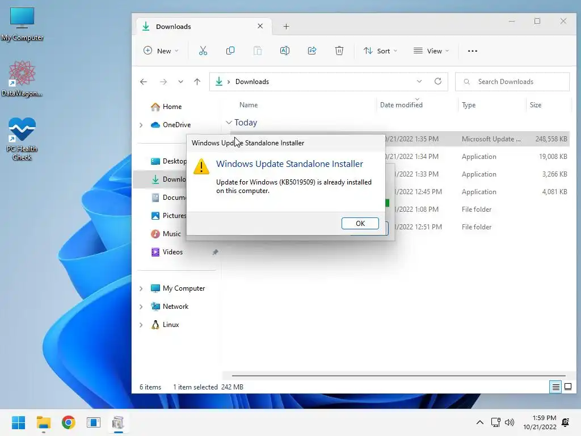This screenshot has height=436, width=581.
Task: Select the Microsoft Update file row
Action: click(477, 139)
